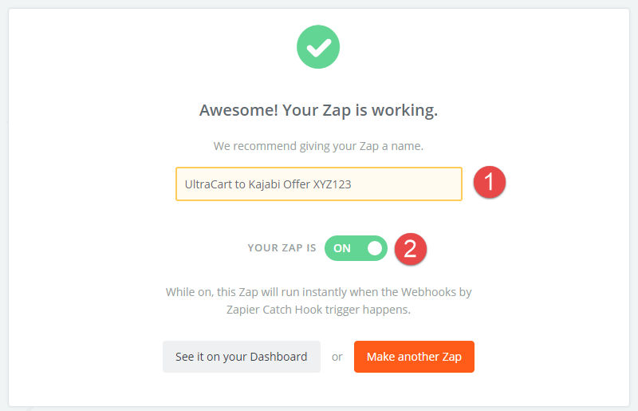The height and width of the screenshot is (411, 638).
Task: Open See it on your Dashboard
Action: pos(242,357)
